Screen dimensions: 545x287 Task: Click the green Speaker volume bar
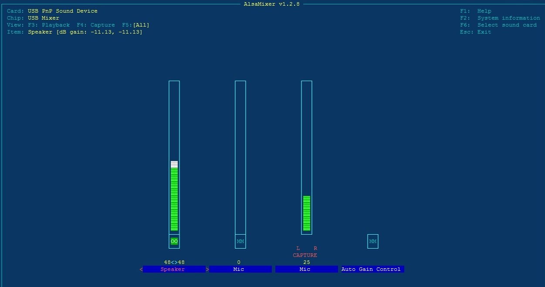click(x=174, y=199)
